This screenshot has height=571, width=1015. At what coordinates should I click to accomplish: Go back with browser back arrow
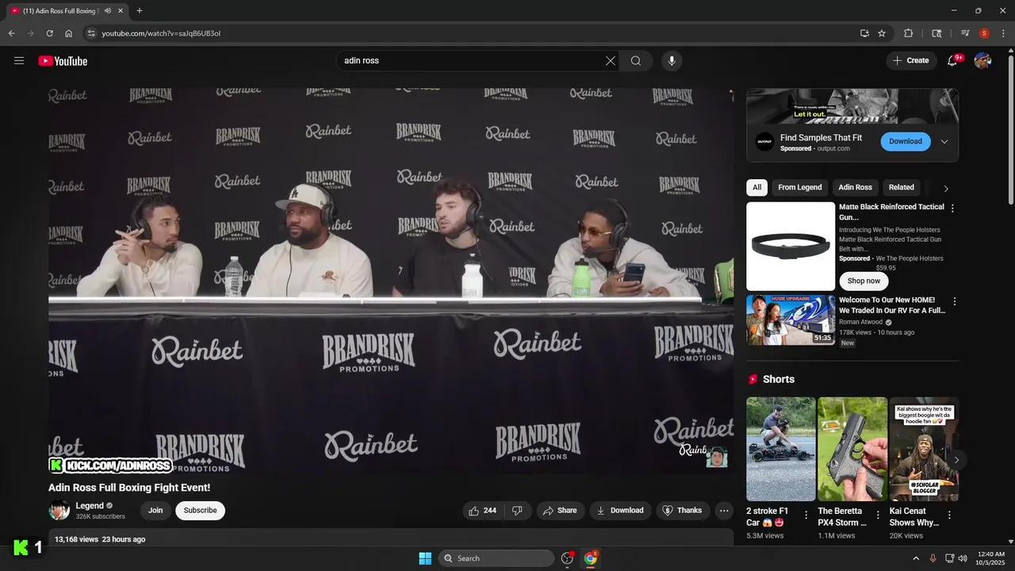click(11, 33)
